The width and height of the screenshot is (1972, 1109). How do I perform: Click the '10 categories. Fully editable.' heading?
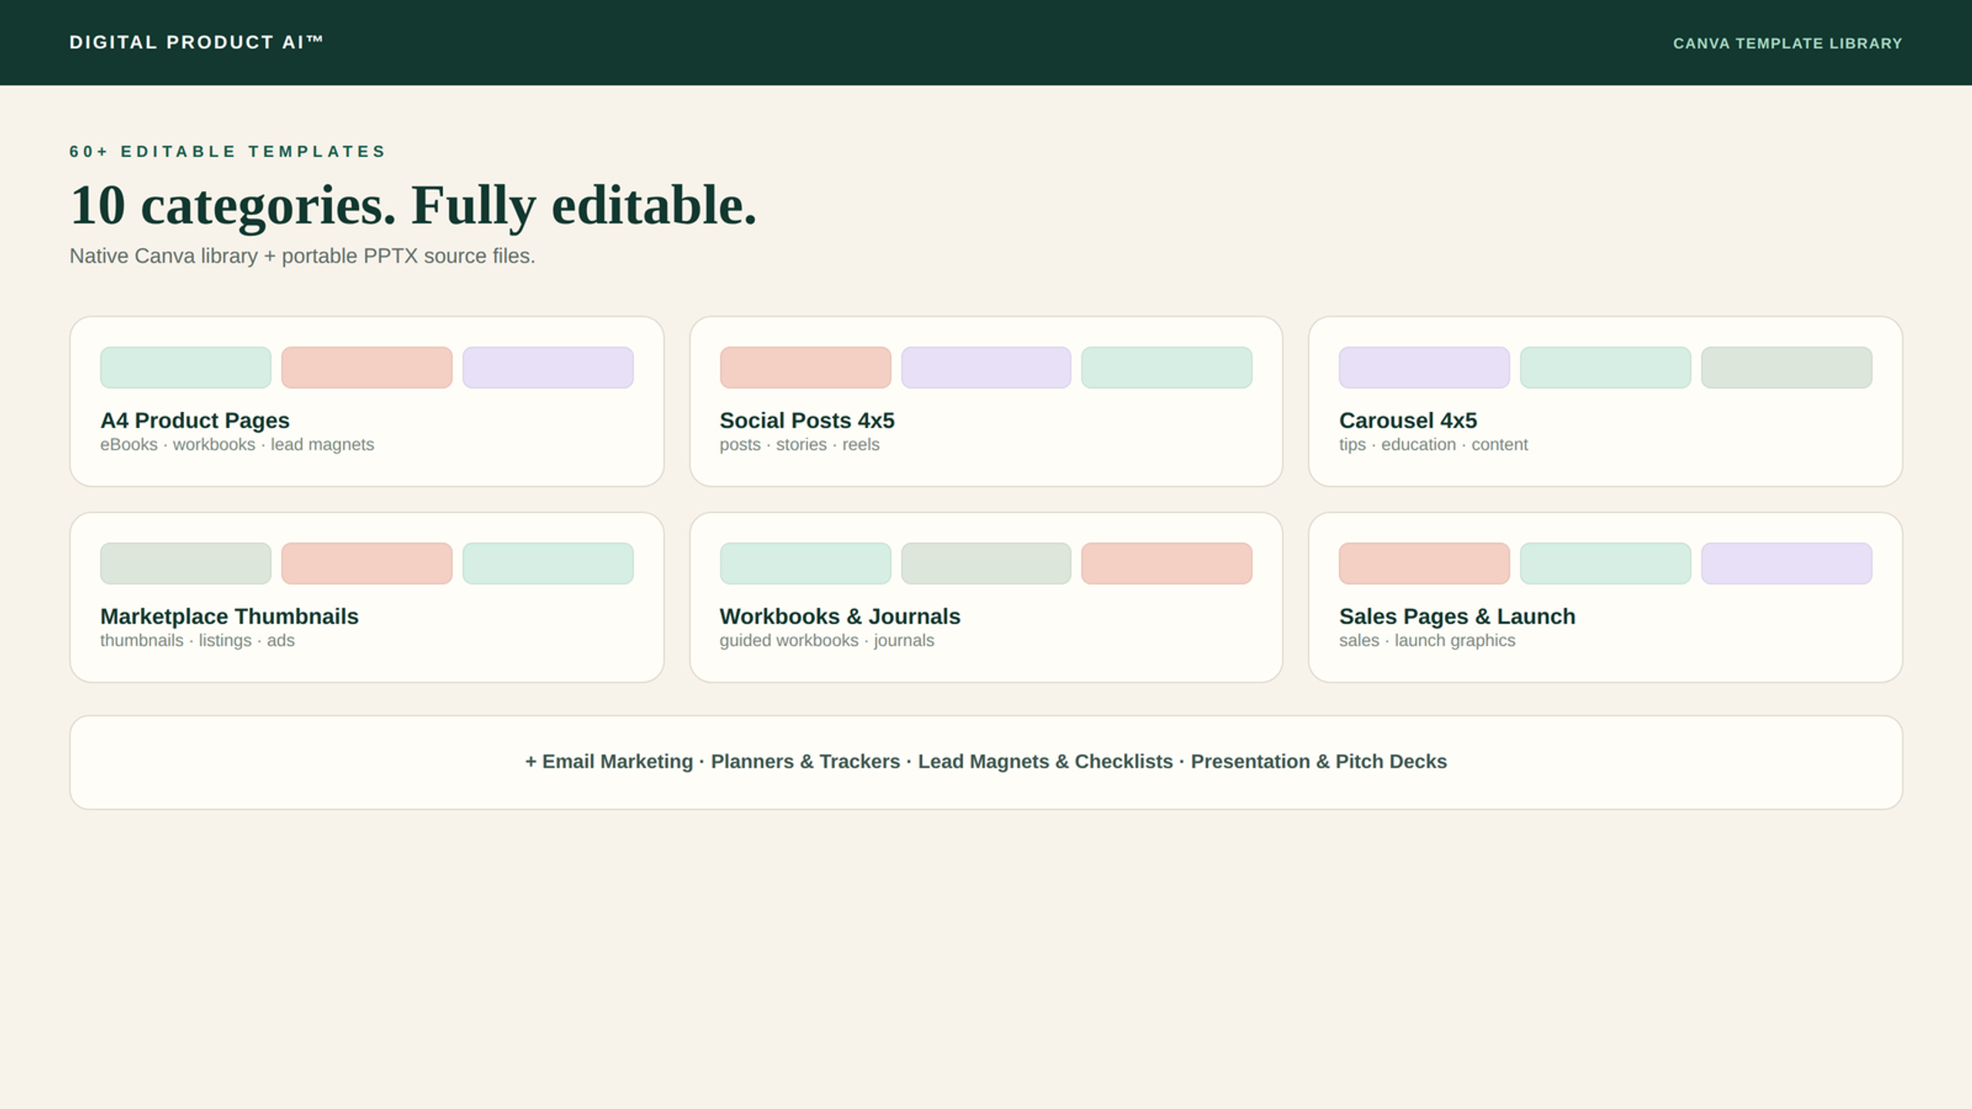413,206
